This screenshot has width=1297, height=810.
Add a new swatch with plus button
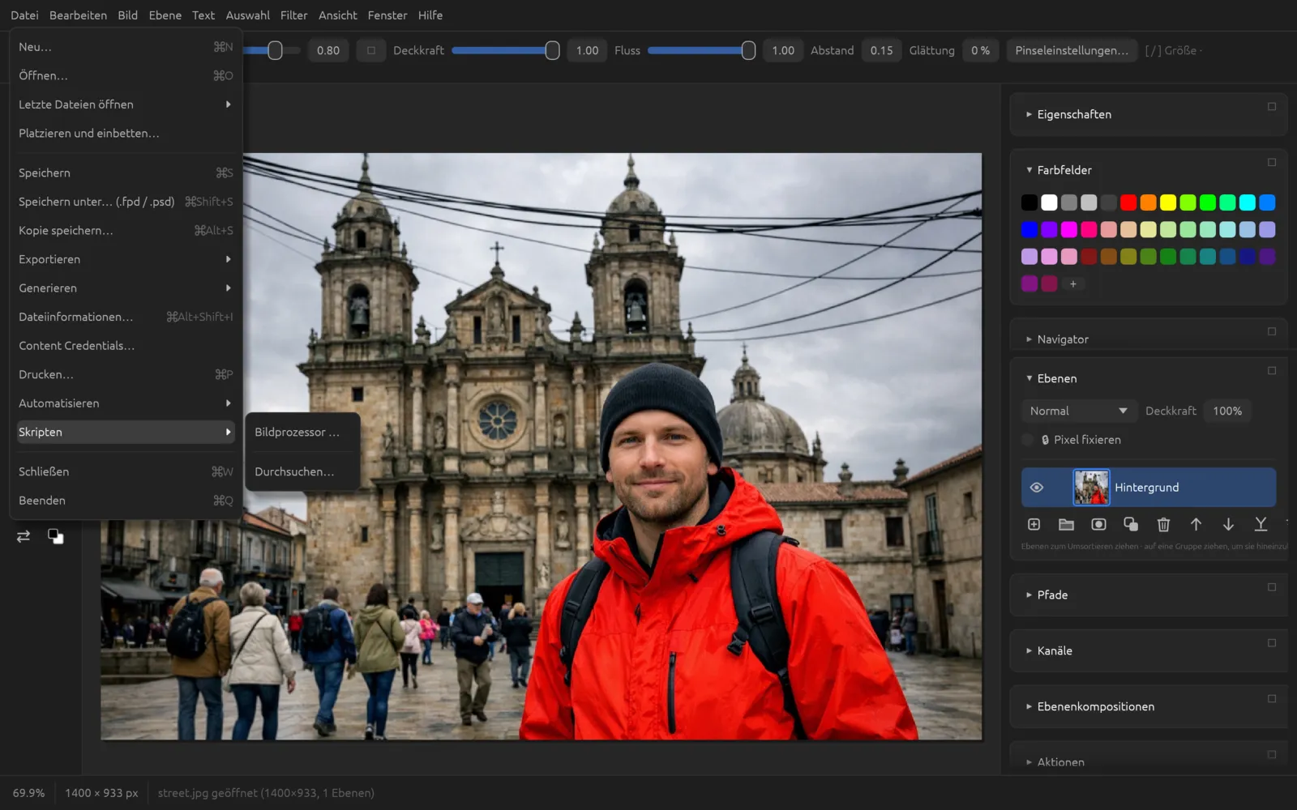1072,284
